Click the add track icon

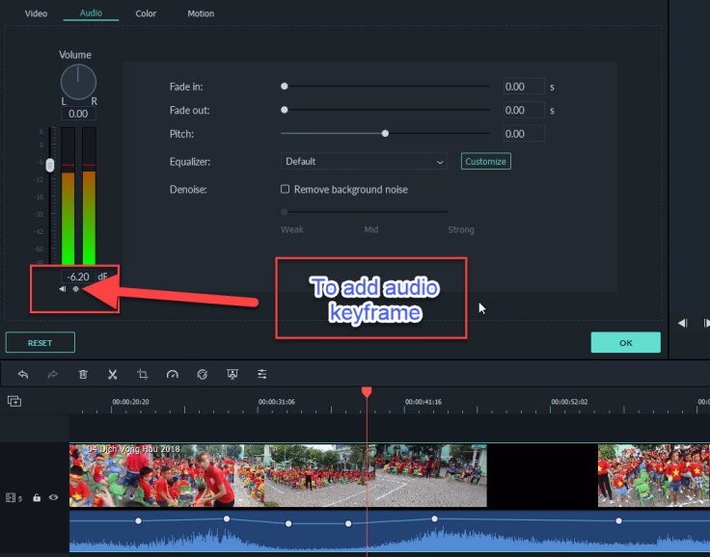14,401
